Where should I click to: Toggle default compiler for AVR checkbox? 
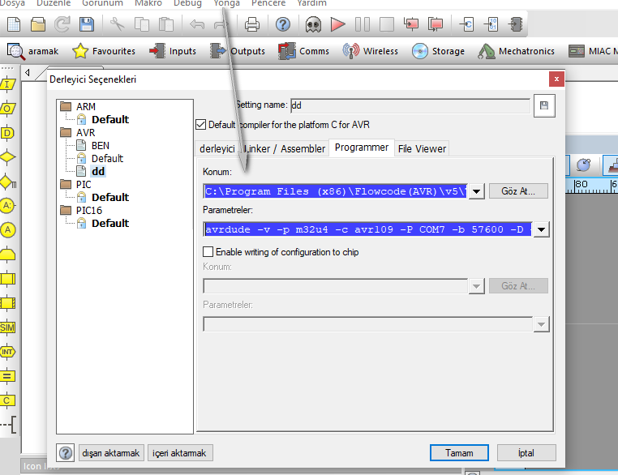[x=200, y=125]
